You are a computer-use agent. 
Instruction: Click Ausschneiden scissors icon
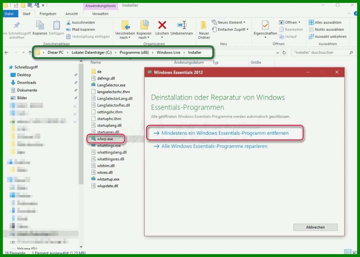[68, 23]
